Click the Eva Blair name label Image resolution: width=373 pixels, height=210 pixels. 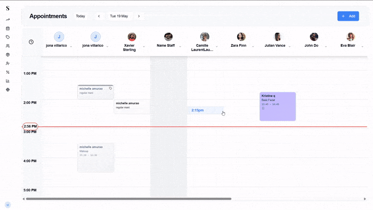pyautogui.click(x=348, y=46)
